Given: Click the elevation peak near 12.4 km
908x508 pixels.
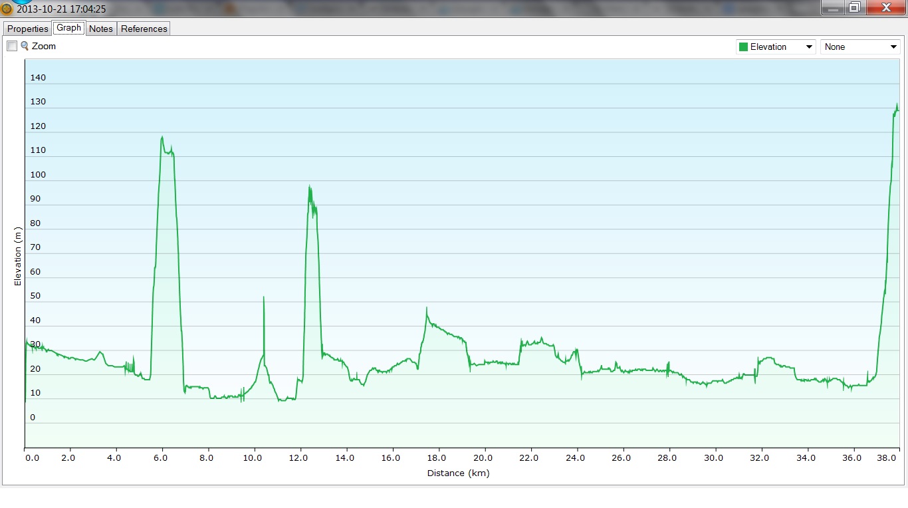Looking at the screenshot, I should tap(309, 188).
